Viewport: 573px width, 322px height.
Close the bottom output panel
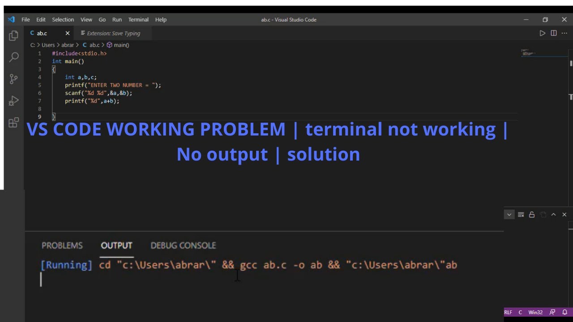point(564,215)
